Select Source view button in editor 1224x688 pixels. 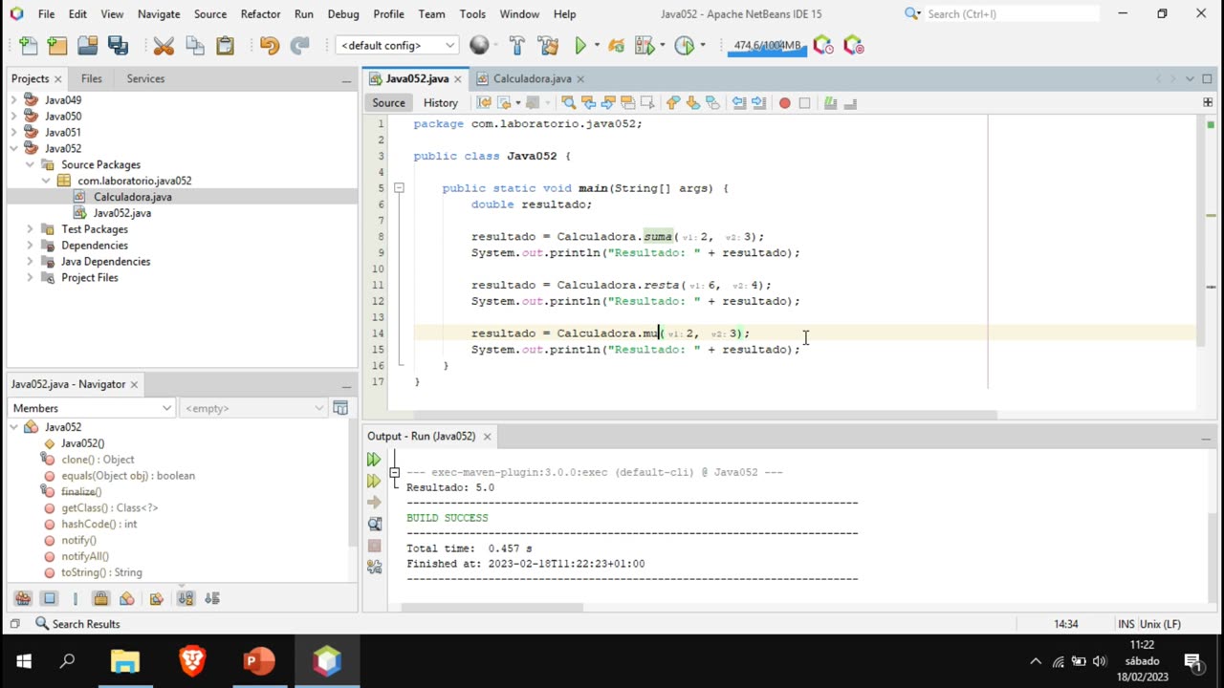point(388,102)
